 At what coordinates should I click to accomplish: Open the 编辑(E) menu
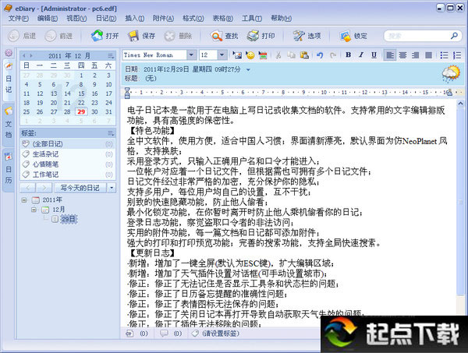click(48, 18)
